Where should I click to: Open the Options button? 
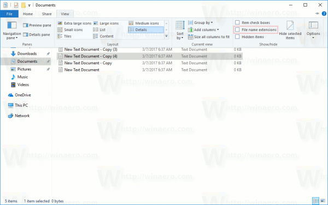(313, 30)
